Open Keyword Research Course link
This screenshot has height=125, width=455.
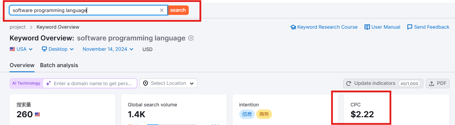(324, 27)
